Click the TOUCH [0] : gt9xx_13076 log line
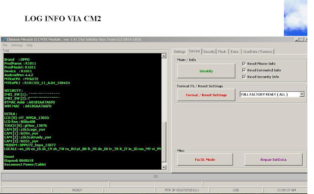The image size is (314, 194). point(26,126)
